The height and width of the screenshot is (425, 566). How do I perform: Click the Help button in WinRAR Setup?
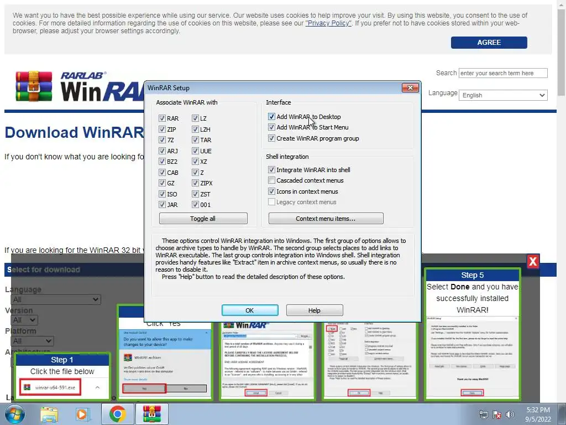(x=315, y=310)
